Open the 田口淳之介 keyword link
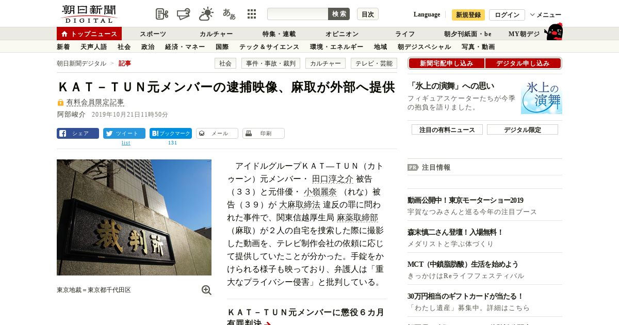 [333, 179]
